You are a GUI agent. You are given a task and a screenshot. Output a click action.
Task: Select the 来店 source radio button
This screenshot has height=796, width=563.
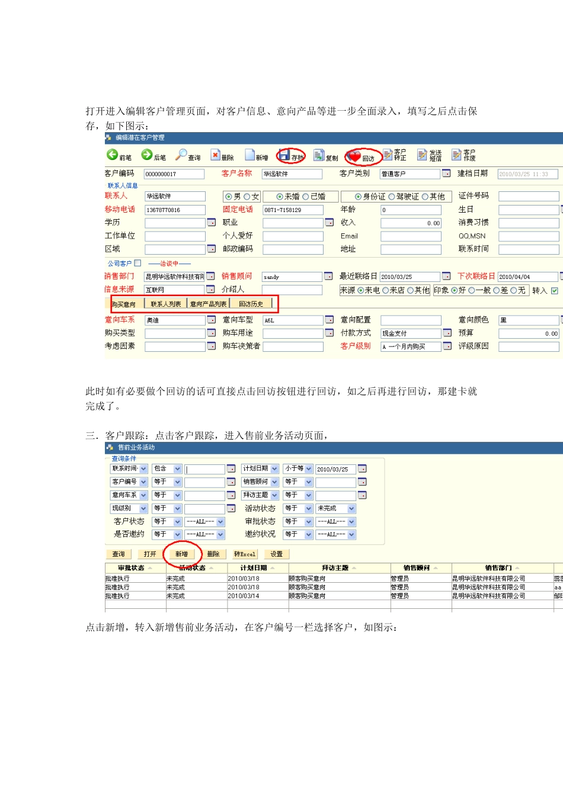click(x=386, y=290)
